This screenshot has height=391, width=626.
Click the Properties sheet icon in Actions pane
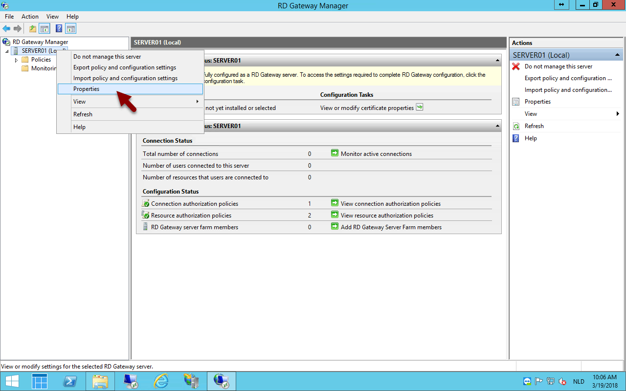[x=516, y=102]
